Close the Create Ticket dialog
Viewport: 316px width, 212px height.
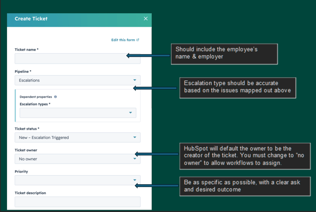(x=146, y=19)
